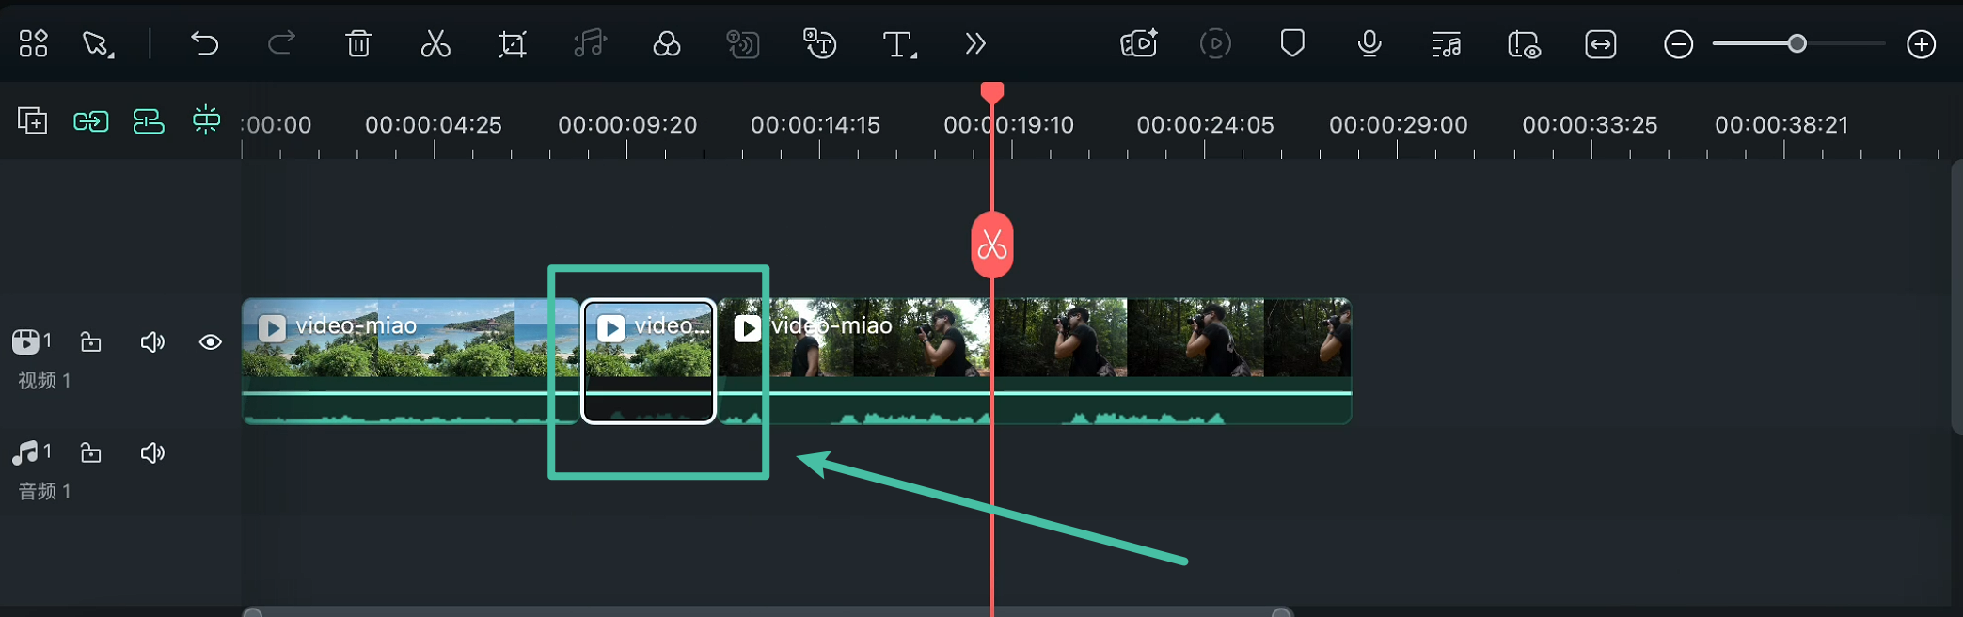This screenshot has height=617, width=1963.
Task: Select the crop tool icon
Action: [x=513, y=43]
